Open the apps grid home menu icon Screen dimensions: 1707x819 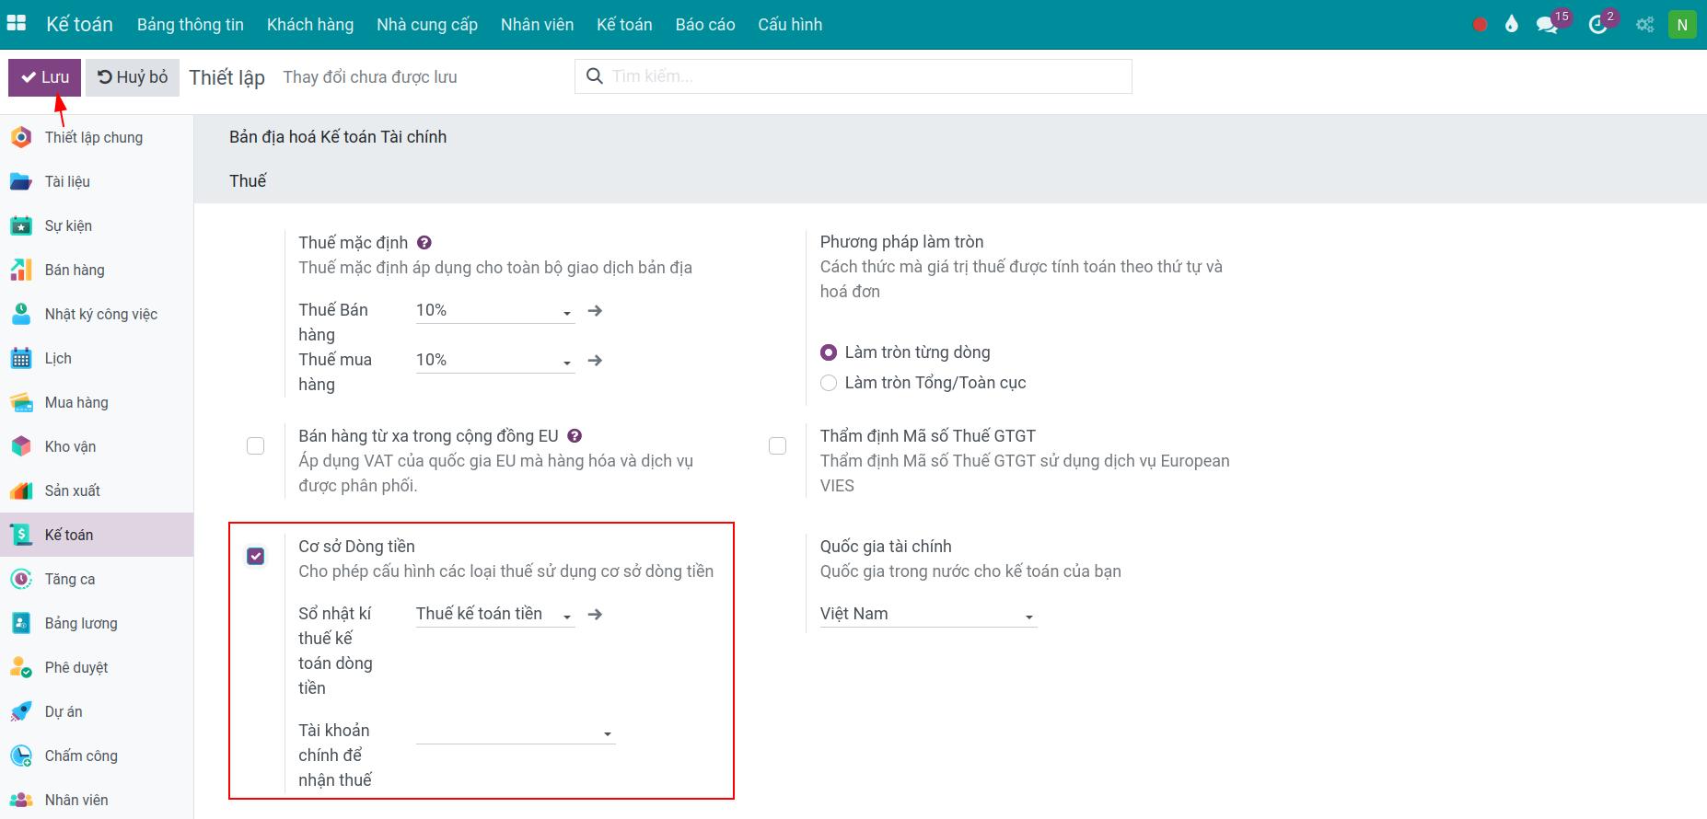click(x=17, y=24)
